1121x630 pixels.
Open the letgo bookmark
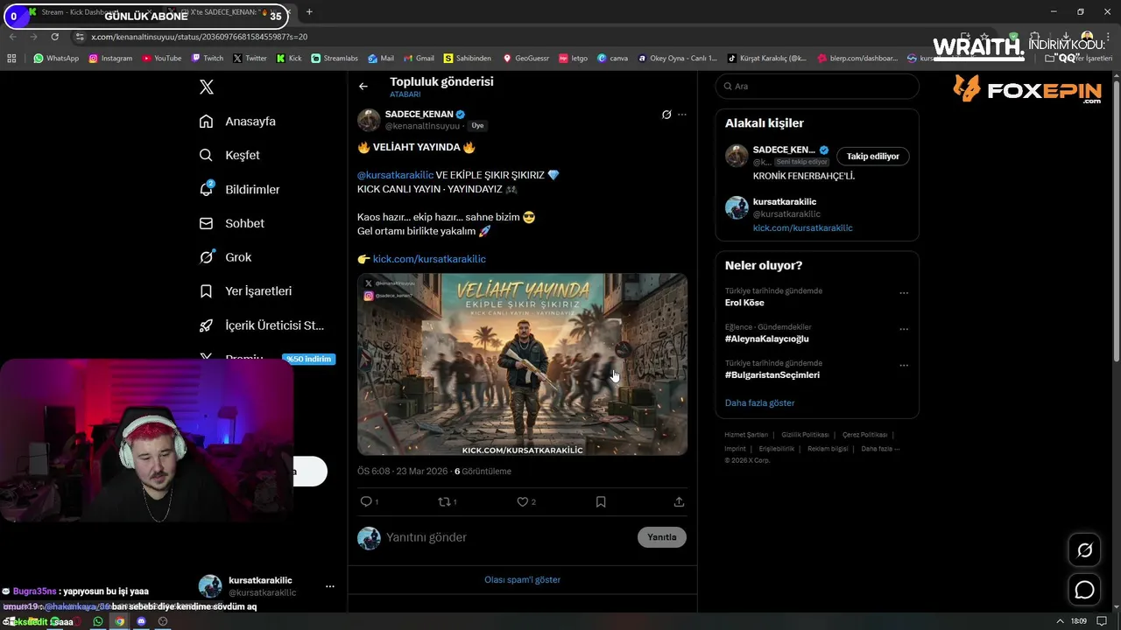click(x=573, y=59)
